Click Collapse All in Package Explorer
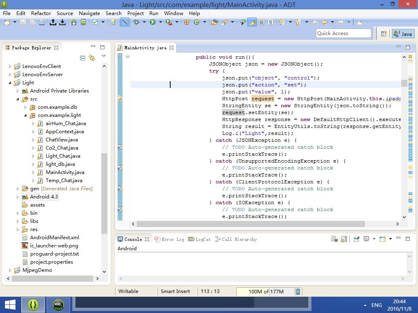 tap(83, 58)
